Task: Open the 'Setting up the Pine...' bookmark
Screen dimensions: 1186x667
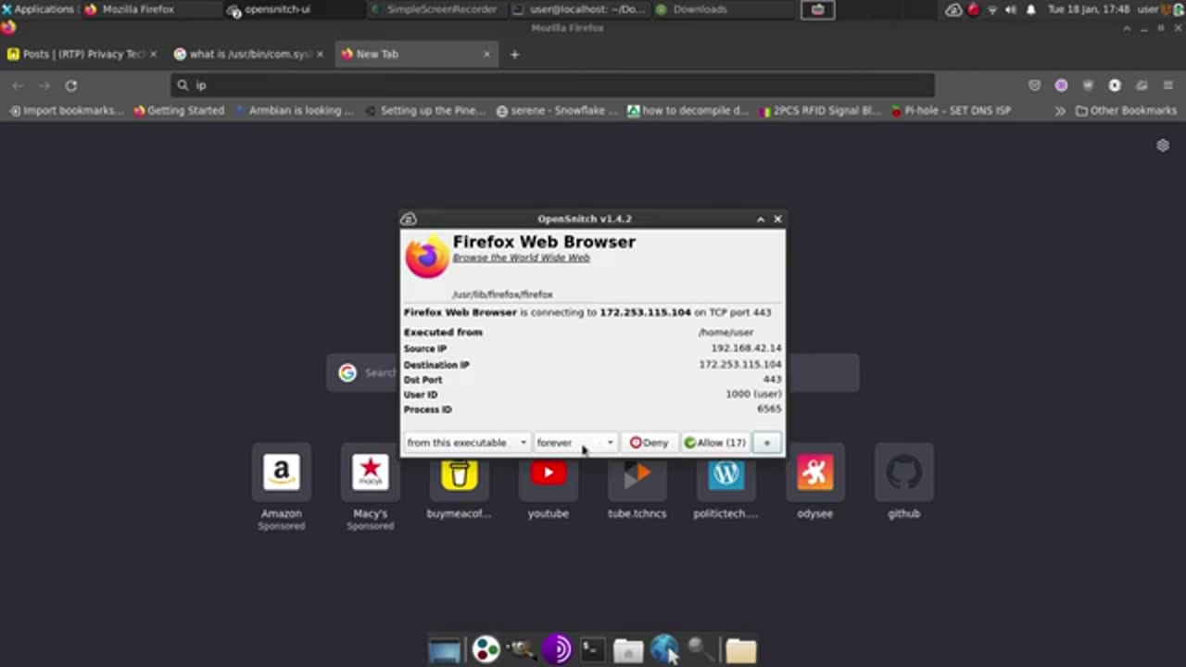Action: 425,110
